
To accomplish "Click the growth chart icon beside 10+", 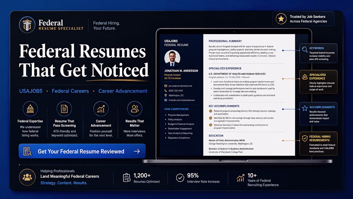I will (240, 178).
